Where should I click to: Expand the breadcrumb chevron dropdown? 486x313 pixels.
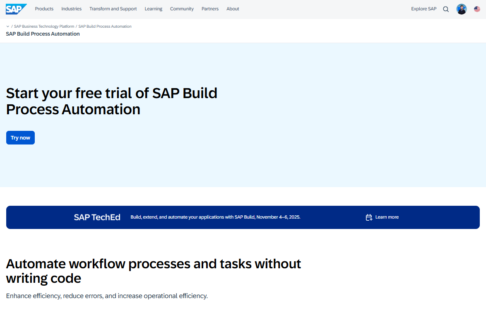tap(8, 26)
